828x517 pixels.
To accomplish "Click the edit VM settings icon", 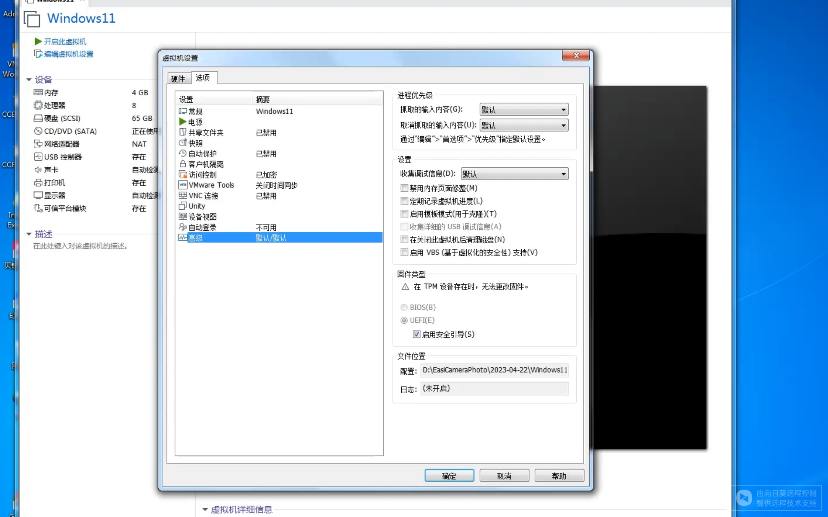I will (38, 54).
